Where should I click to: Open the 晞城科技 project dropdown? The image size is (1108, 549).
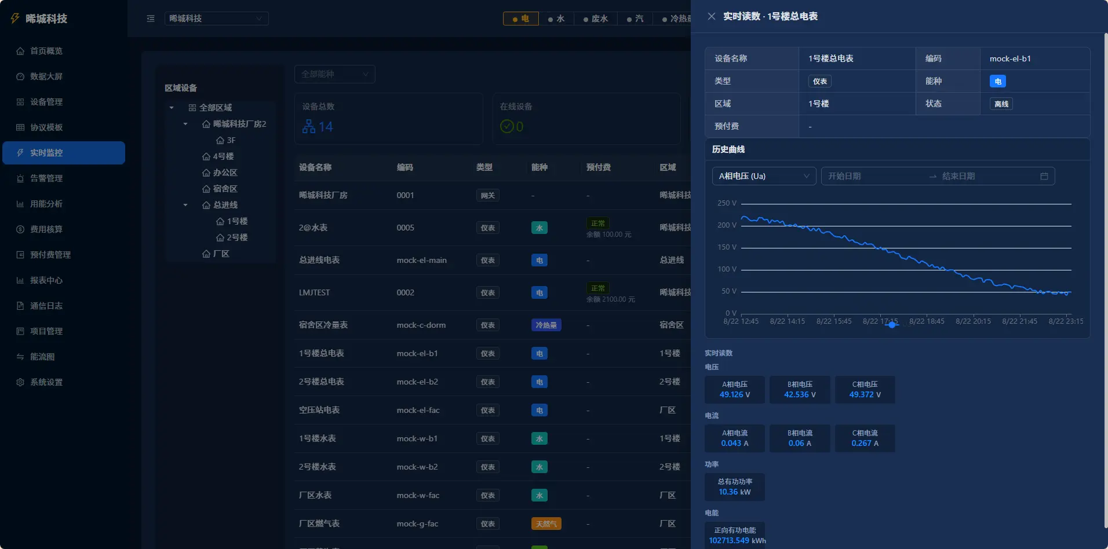(216, 19)
